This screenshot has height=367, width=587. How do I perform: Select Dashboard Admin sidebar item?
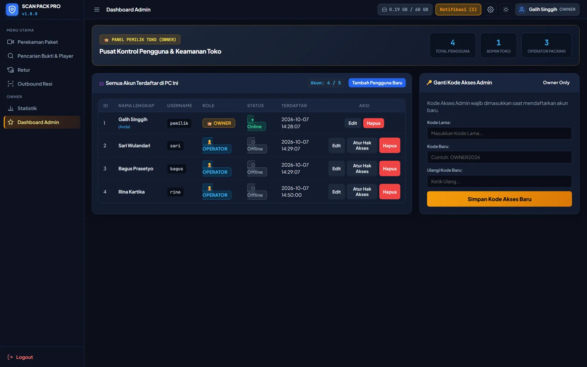42,122
